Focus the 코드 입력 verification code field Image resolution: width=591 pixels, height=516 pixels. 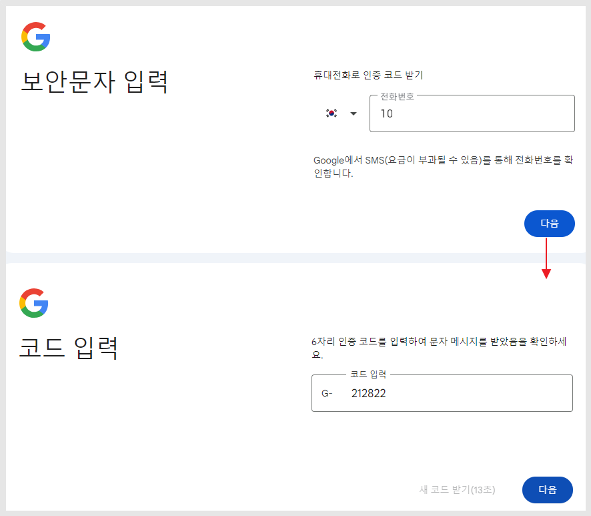tap(442, 393)
